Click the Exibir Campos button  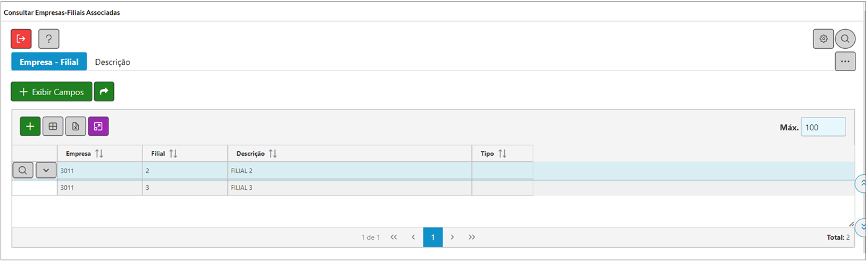(51, 91)
